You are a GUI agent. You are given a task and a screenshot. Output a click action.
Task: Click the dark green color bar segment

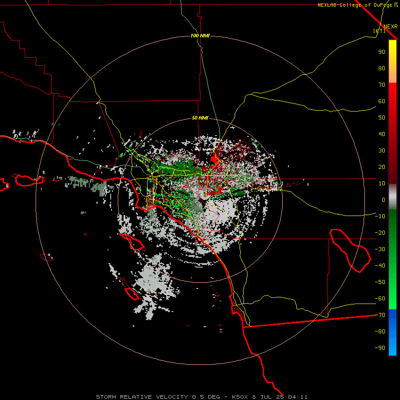pos(392,222)
